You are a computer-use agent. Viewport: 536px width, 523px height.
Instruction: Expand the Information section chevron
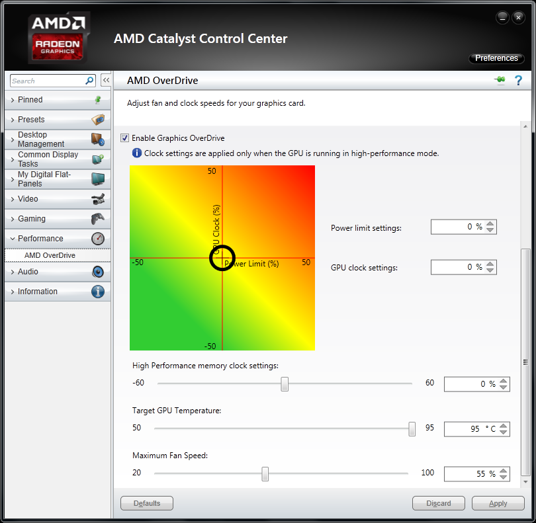pos(13,292)
